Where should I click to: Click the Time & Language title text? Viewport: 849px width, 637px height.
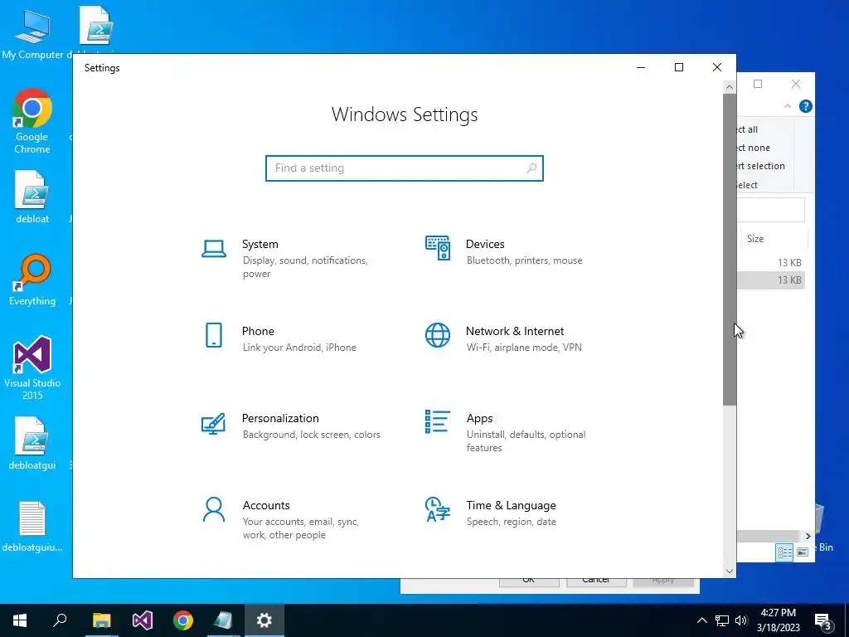click(x=511, y=506)
